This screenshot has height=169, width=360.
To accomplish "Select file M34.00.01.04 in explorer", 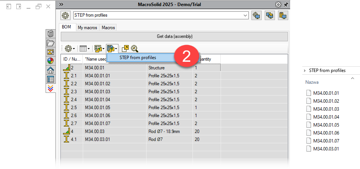I will 323,117.
